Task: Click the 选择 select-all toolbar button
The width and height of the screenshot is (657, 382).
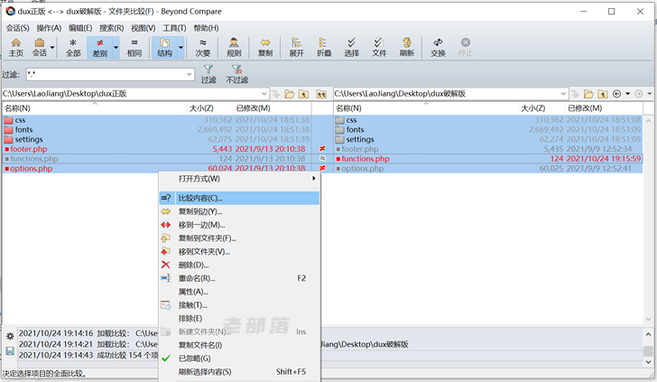Action: [352, 47]
